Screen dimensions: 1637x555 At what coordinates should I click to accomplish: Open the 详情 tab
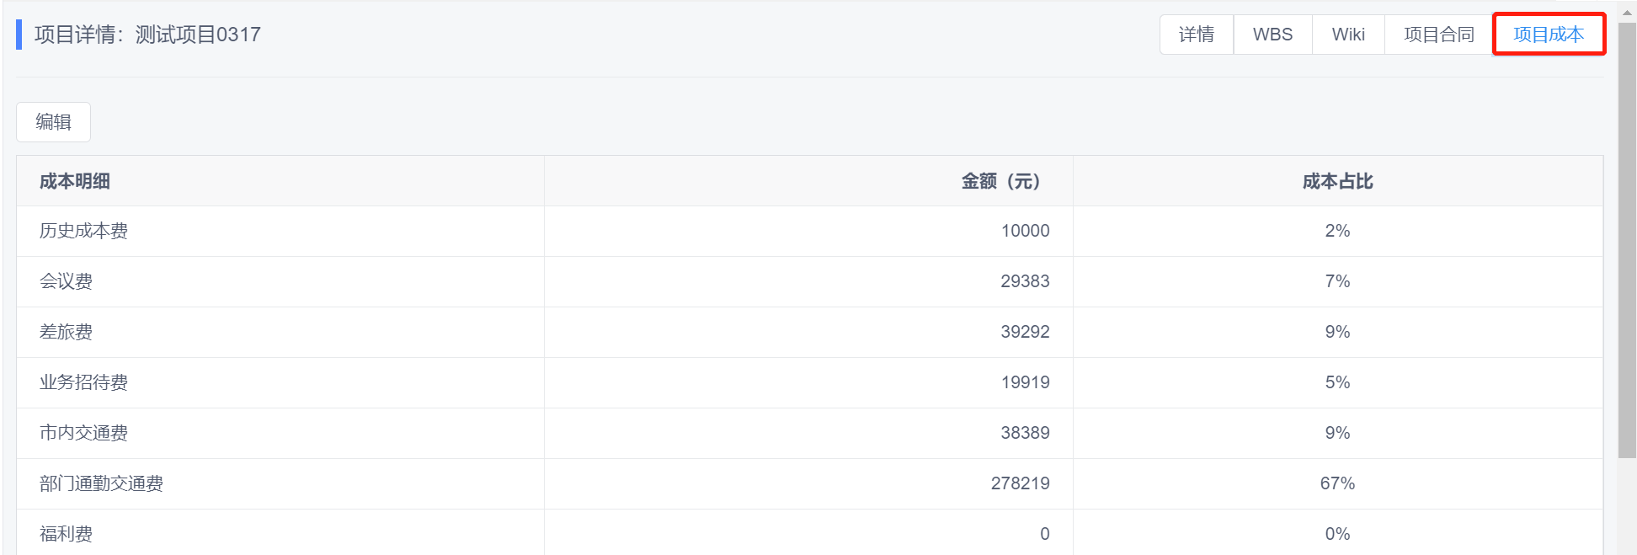(x=1197, y=35)
